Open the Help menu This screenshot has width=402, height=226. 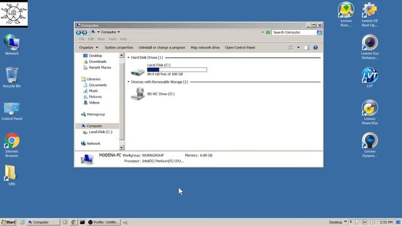point(123,39)
